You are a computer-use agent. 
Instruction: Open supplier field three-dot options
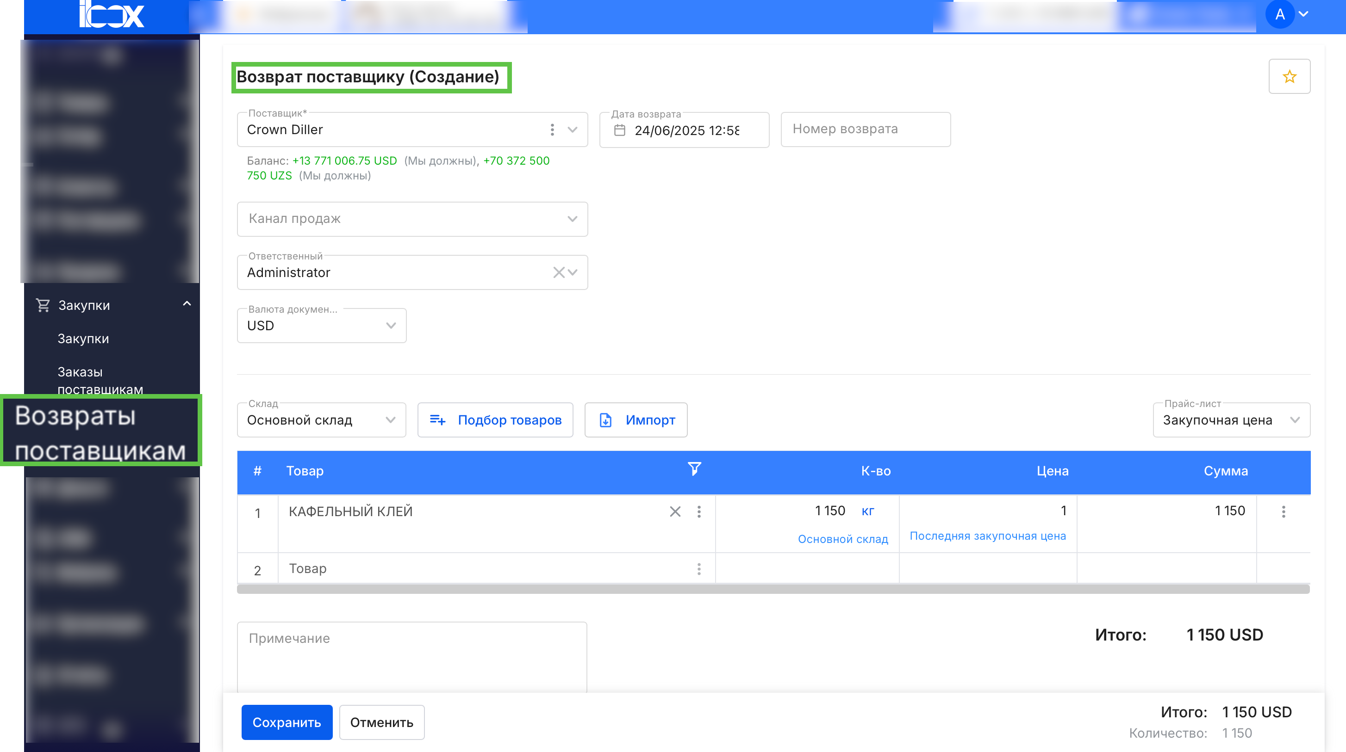(552, 129)
